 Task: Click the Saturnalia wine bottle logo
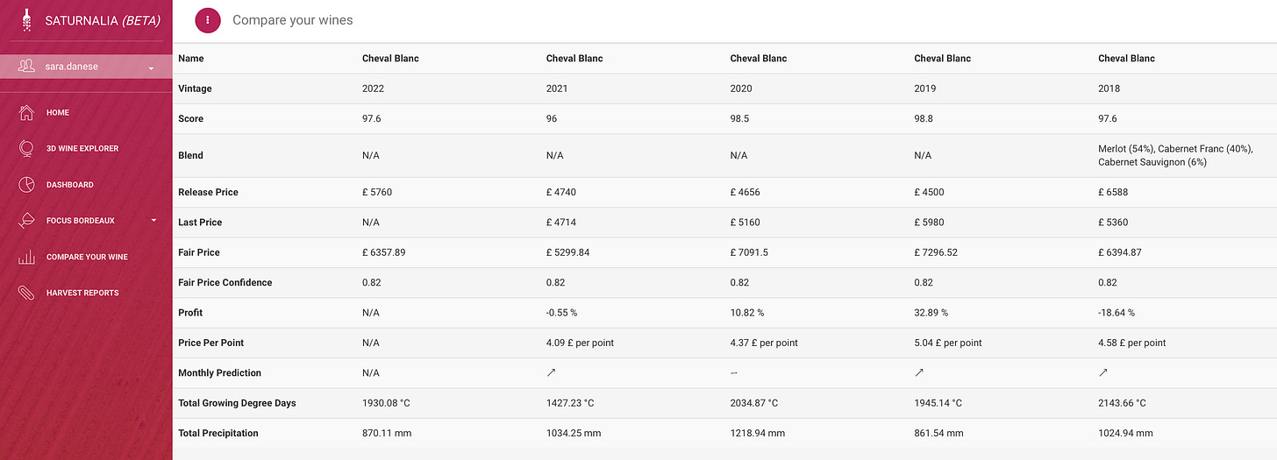coord(27,20)
